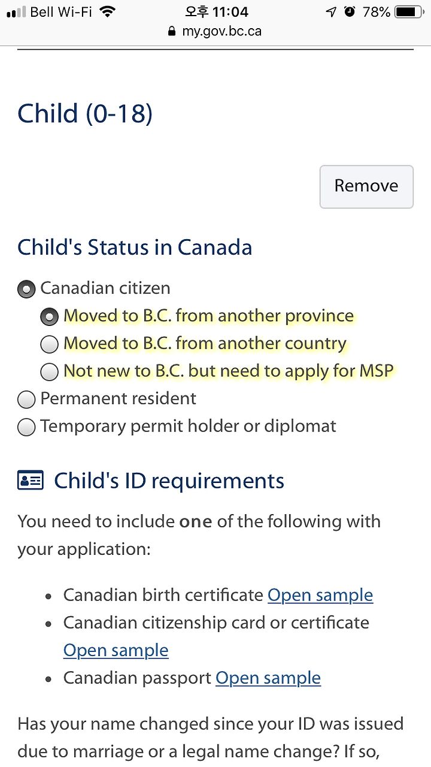Open sample for Canadian birth certificate

[320, 595]
